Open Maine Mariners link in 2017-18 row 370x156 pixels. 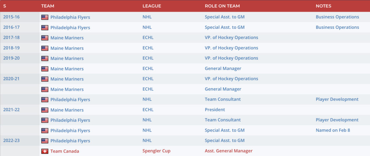coord(67,38)
